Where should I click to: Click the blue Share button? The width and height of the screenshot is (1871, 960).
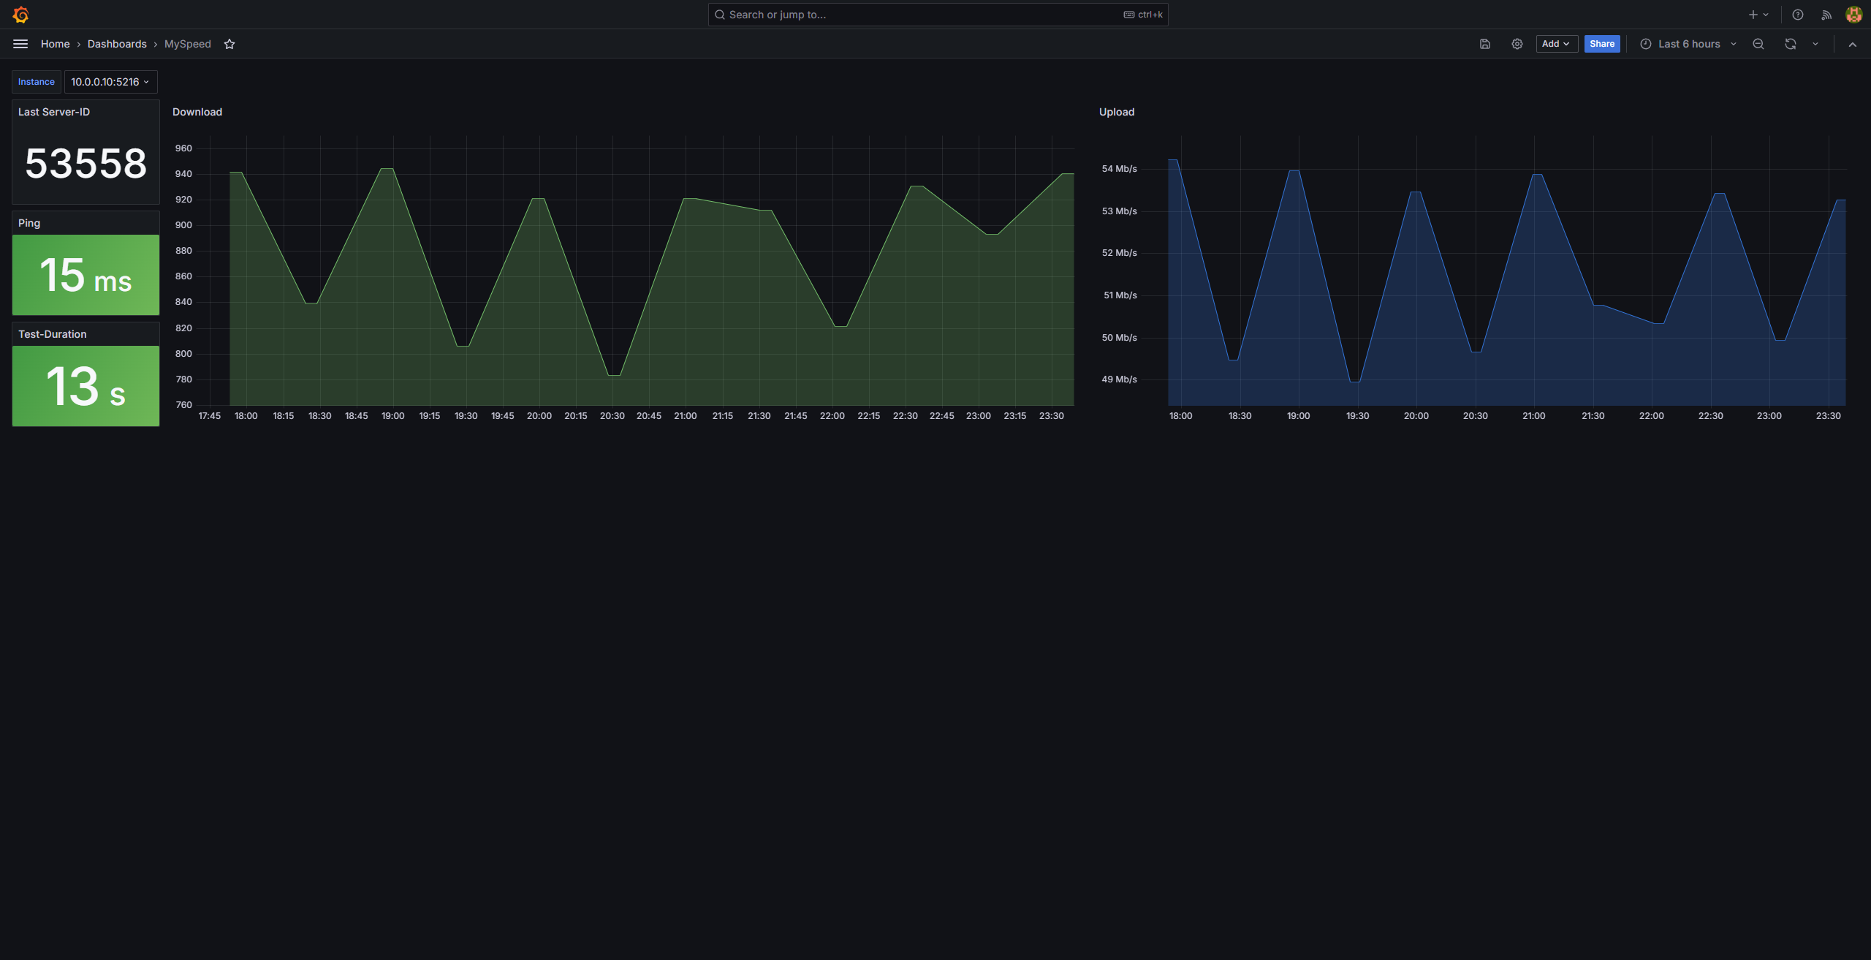point(1602,44)
